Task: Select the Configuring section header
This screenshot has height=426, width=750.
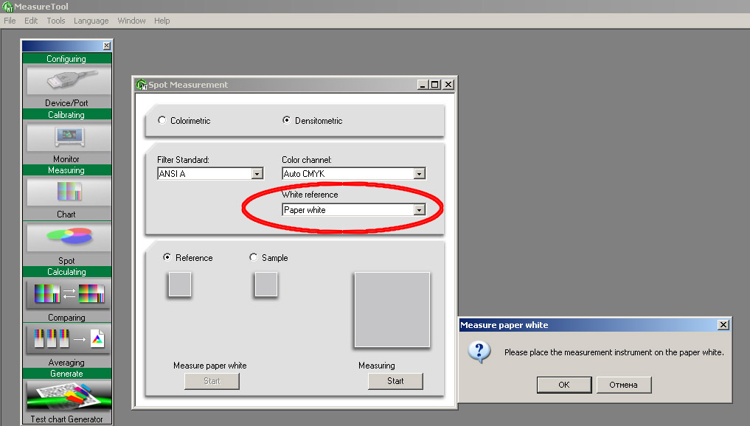Action: [x=67, y=59]
